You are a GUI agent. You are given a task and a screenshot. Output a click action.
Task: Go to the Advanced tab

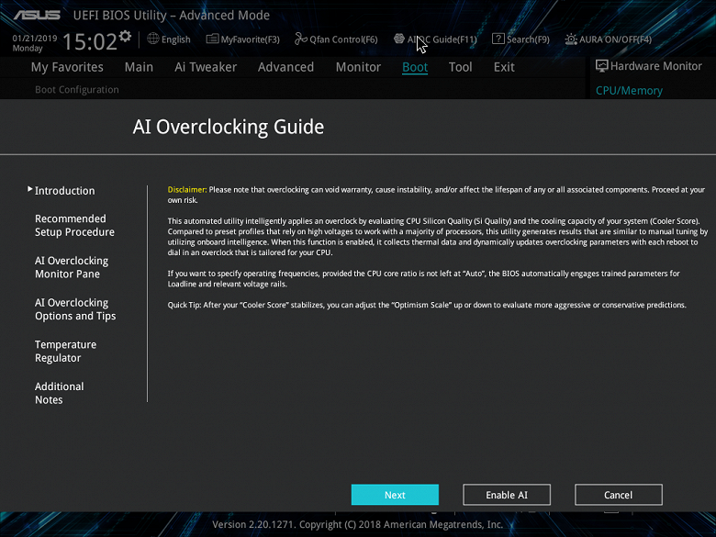pos(285,67)
